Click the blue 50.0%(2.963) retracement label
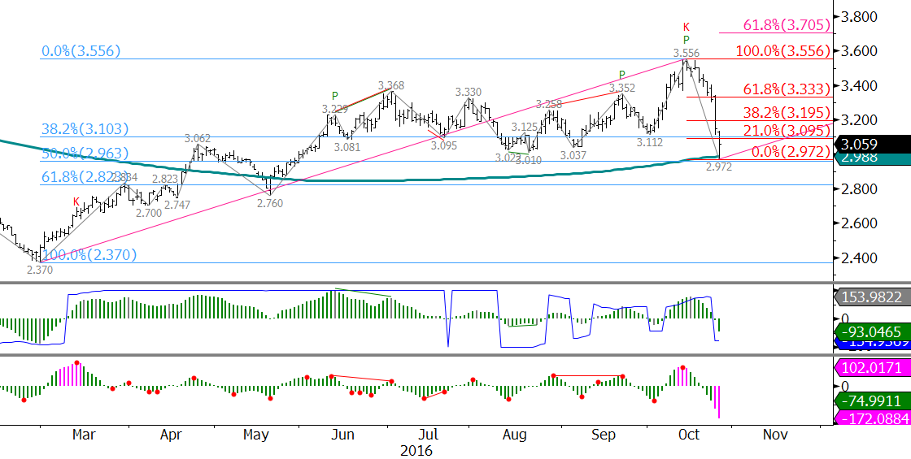Image resolution: width=911 pixels, height=459 pixels. [x=85, y=154]
